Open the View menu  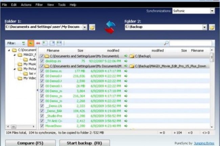click(50, 5)
